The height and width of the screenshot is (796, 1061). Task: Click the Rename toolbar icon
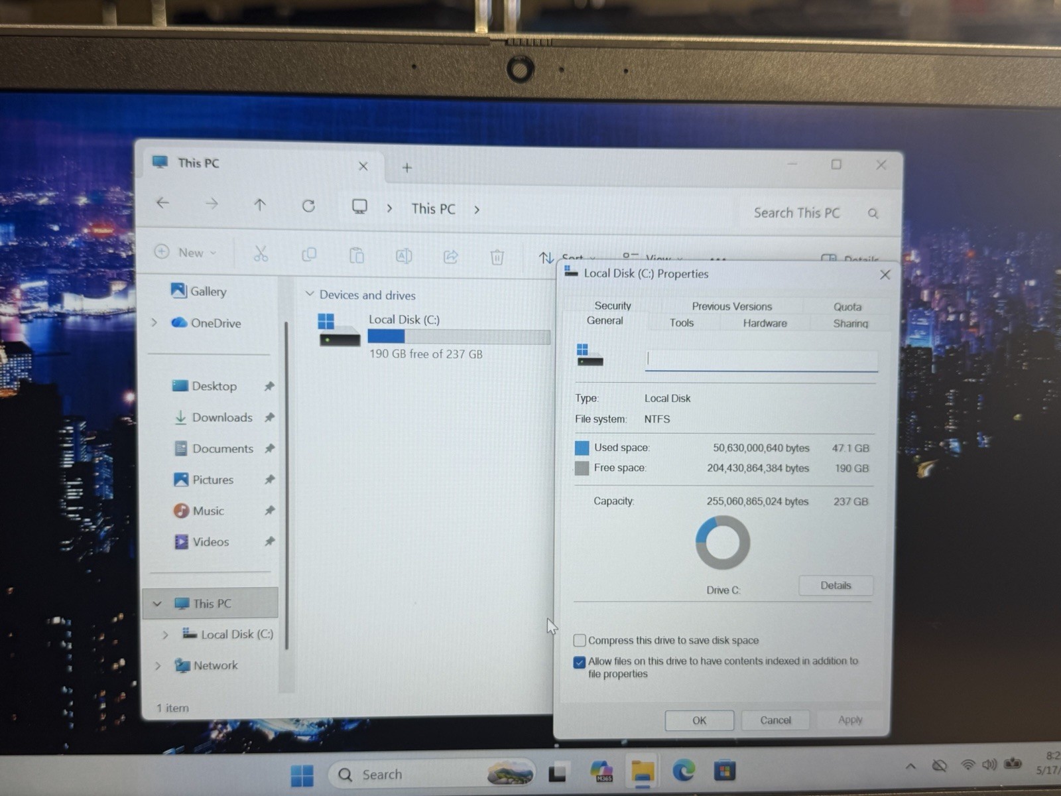[404, 256]
